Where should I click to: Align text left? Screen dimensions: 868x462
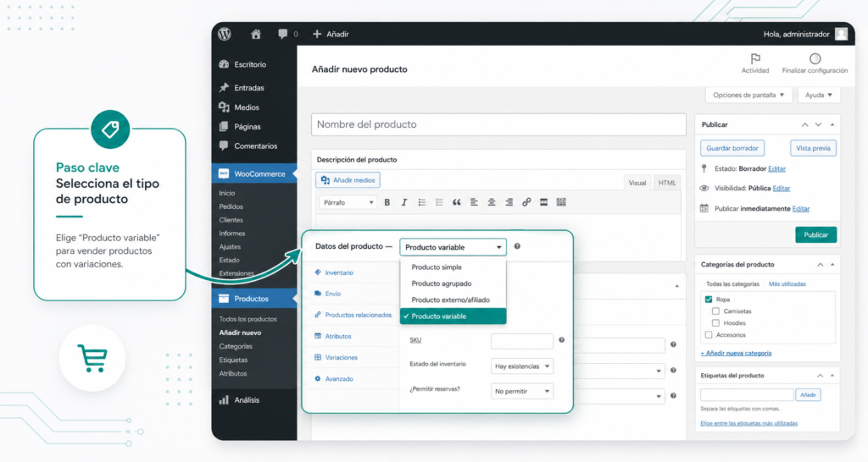click(474, 202)
